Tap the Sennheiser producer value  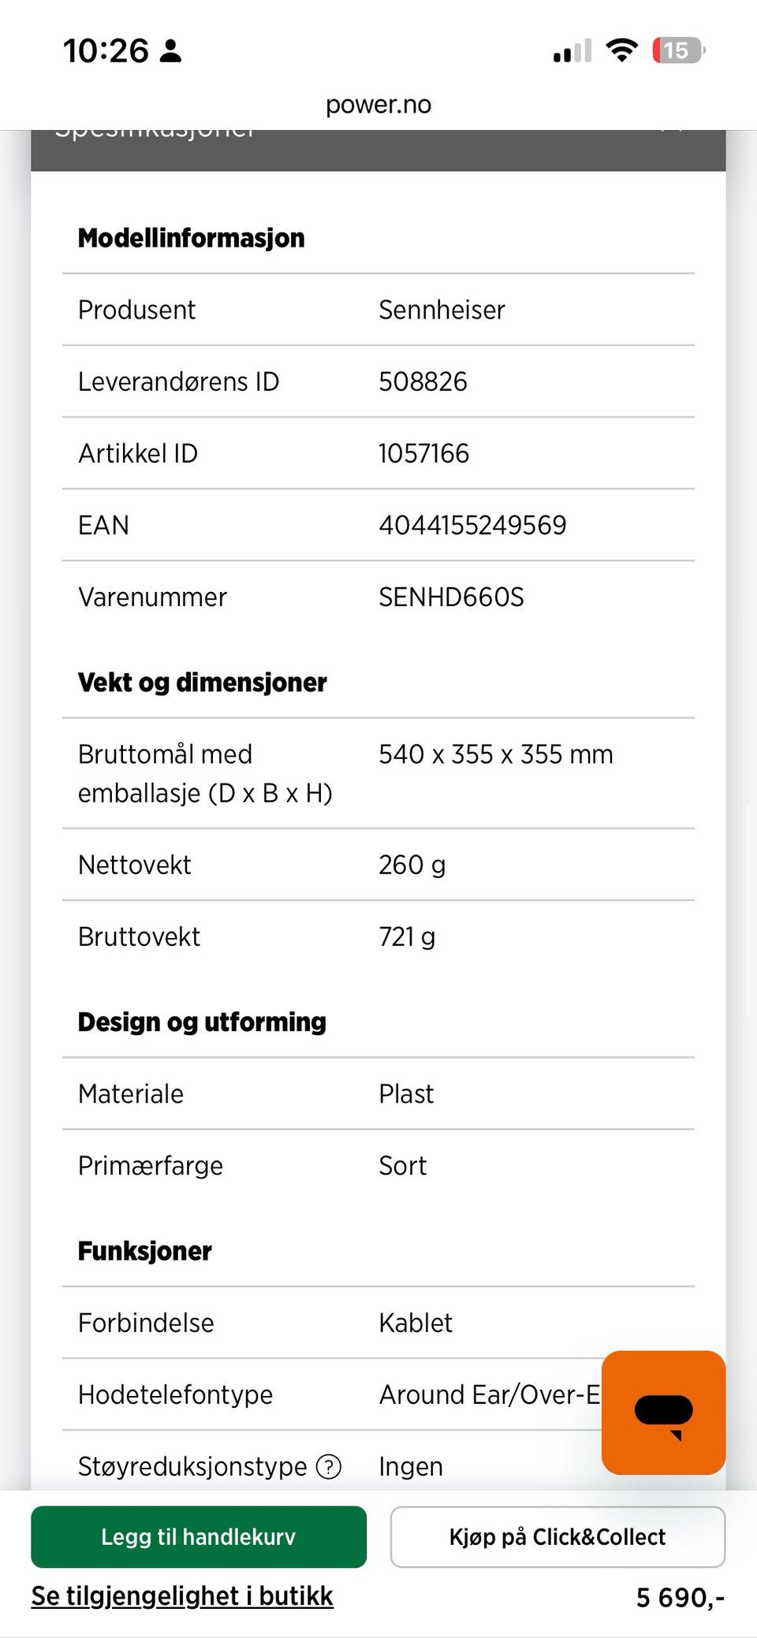coord(442,310)
